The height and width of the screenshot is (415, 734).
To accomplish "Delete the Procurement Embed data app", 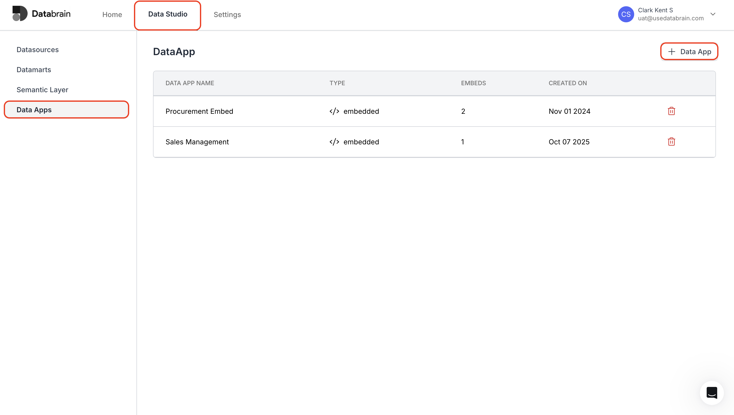I will tap(671, 111).
